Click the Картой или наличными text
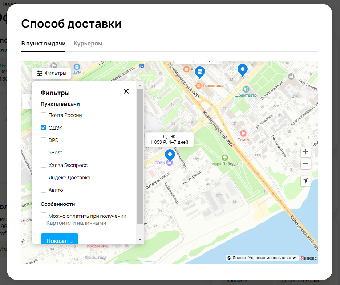The image size is (340, 285). (x=76, y=223)
